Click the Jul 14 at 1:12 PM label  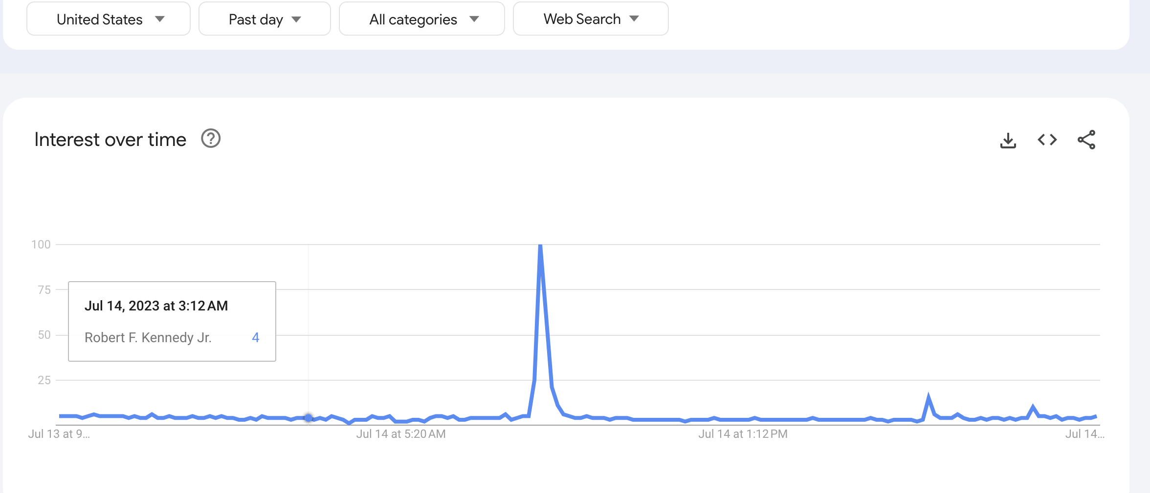pos(743,434)
